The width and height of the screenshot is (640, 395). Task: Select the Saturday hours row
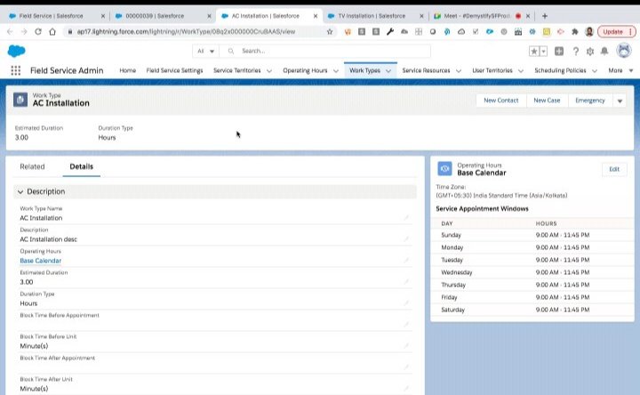(532, 310)
